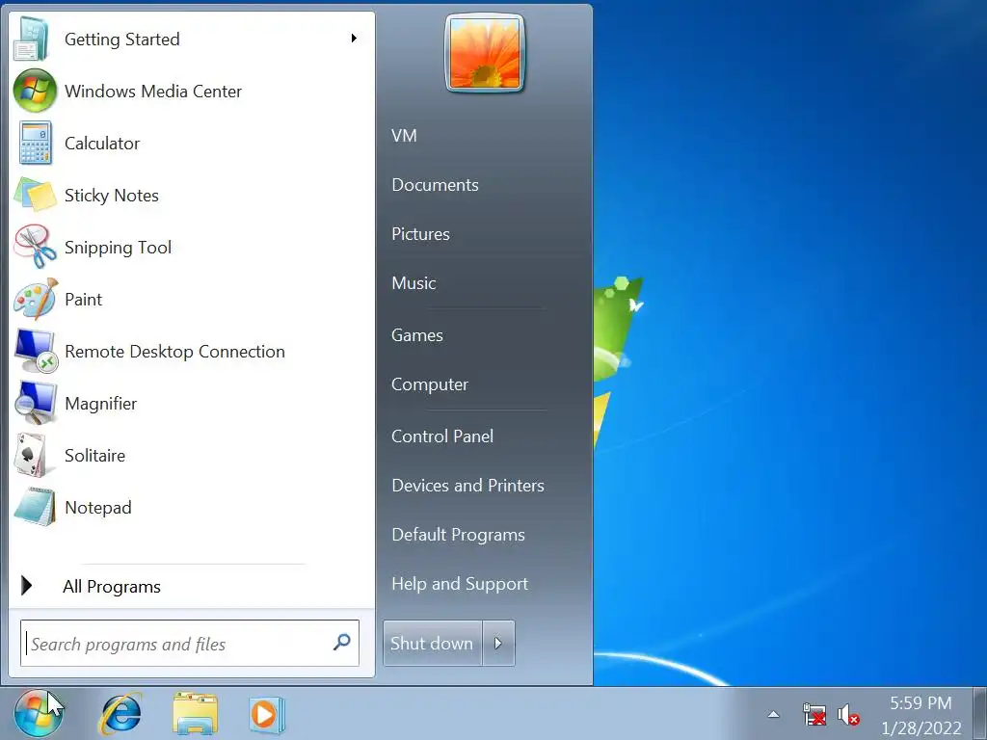
Task: Open the VM user folder
Action: click(x=404, y=135)
